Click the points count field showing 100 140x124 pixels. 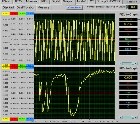point(133,7)
